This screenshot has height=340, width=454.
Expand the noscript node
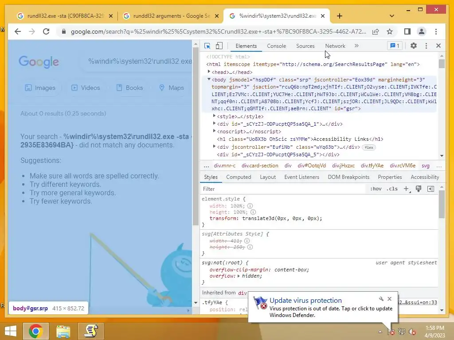coord(214,131)
